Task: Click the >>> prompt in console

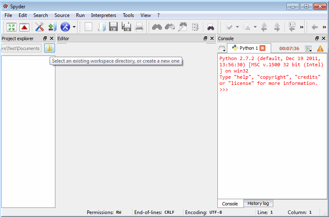Action: click(x=224, y=89)
